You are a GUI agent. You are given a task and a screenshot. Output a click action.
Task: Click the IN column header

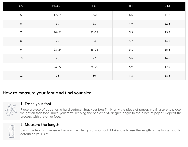[x=131, y=6]
